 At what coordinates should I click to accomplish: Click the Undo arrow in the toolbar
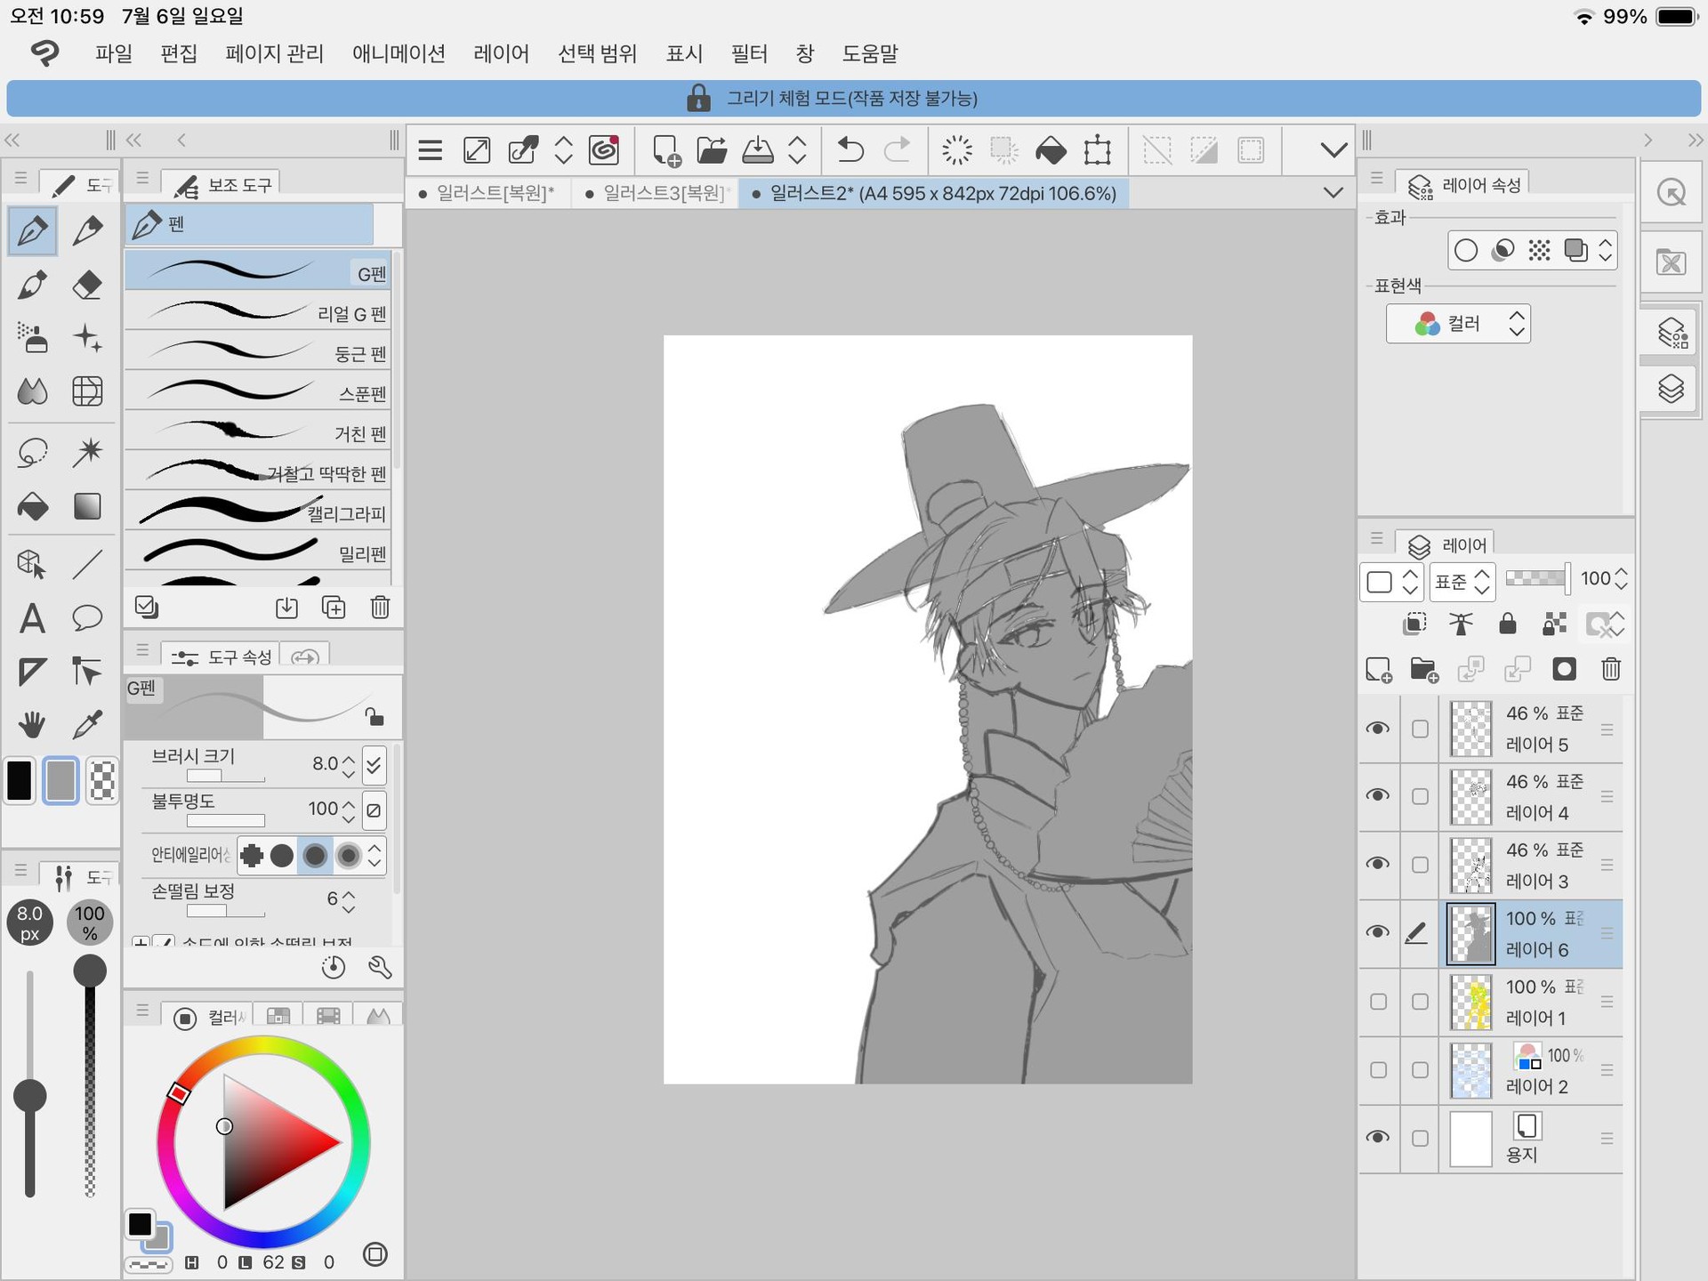pyautogui.click(x=850, y=150)
